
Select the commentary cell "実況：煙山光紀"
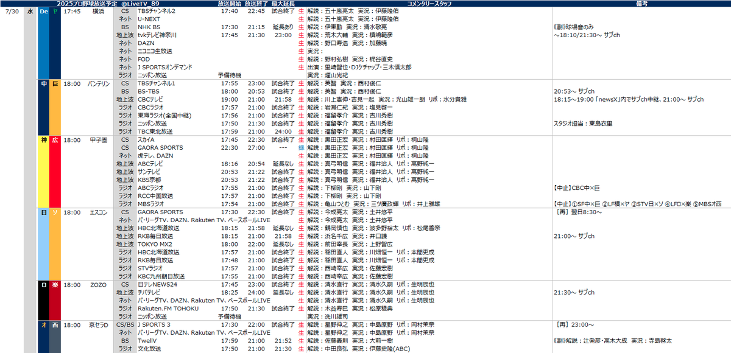click(328, 75)
